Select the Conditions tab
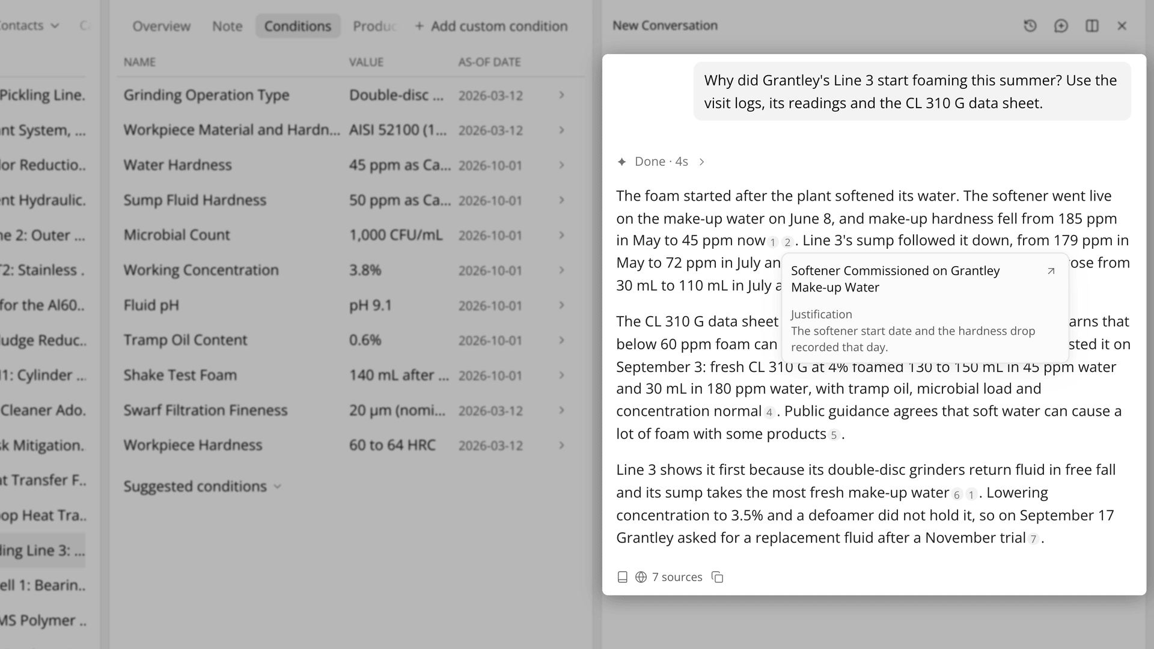 point(298,26)
